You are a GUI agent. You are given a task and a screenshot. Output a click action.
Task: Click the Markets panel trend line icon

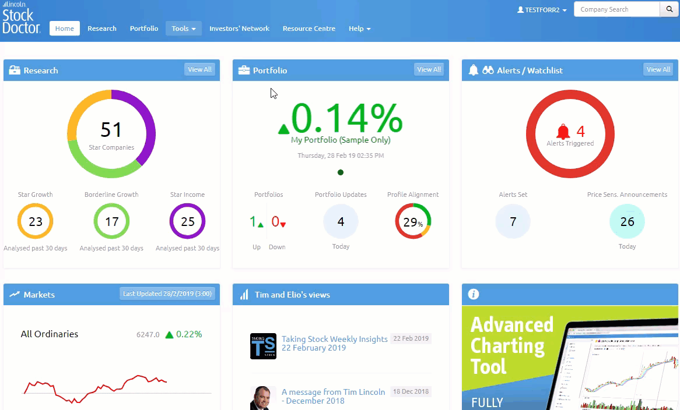pos(15,295)
